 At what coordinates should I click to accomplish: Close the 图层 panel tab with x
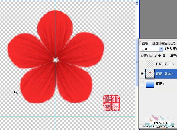tap(150, 43)
